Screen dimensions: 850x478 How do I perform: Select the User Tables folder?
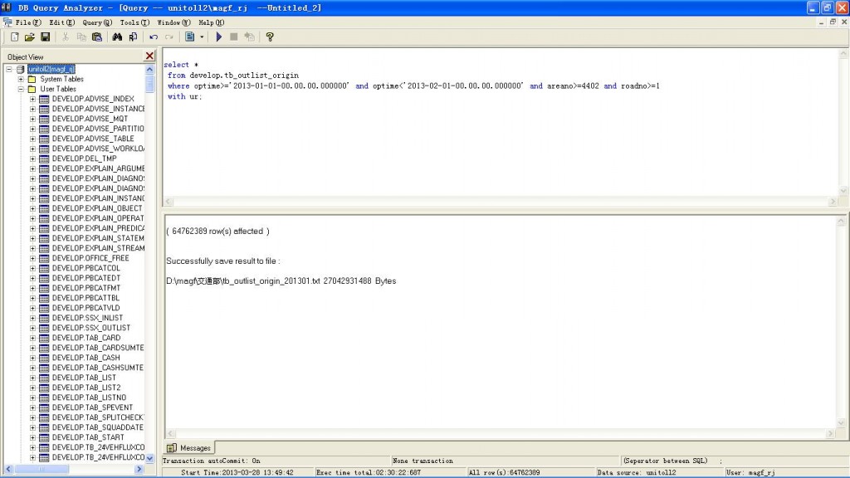click(x=58, y=89)
